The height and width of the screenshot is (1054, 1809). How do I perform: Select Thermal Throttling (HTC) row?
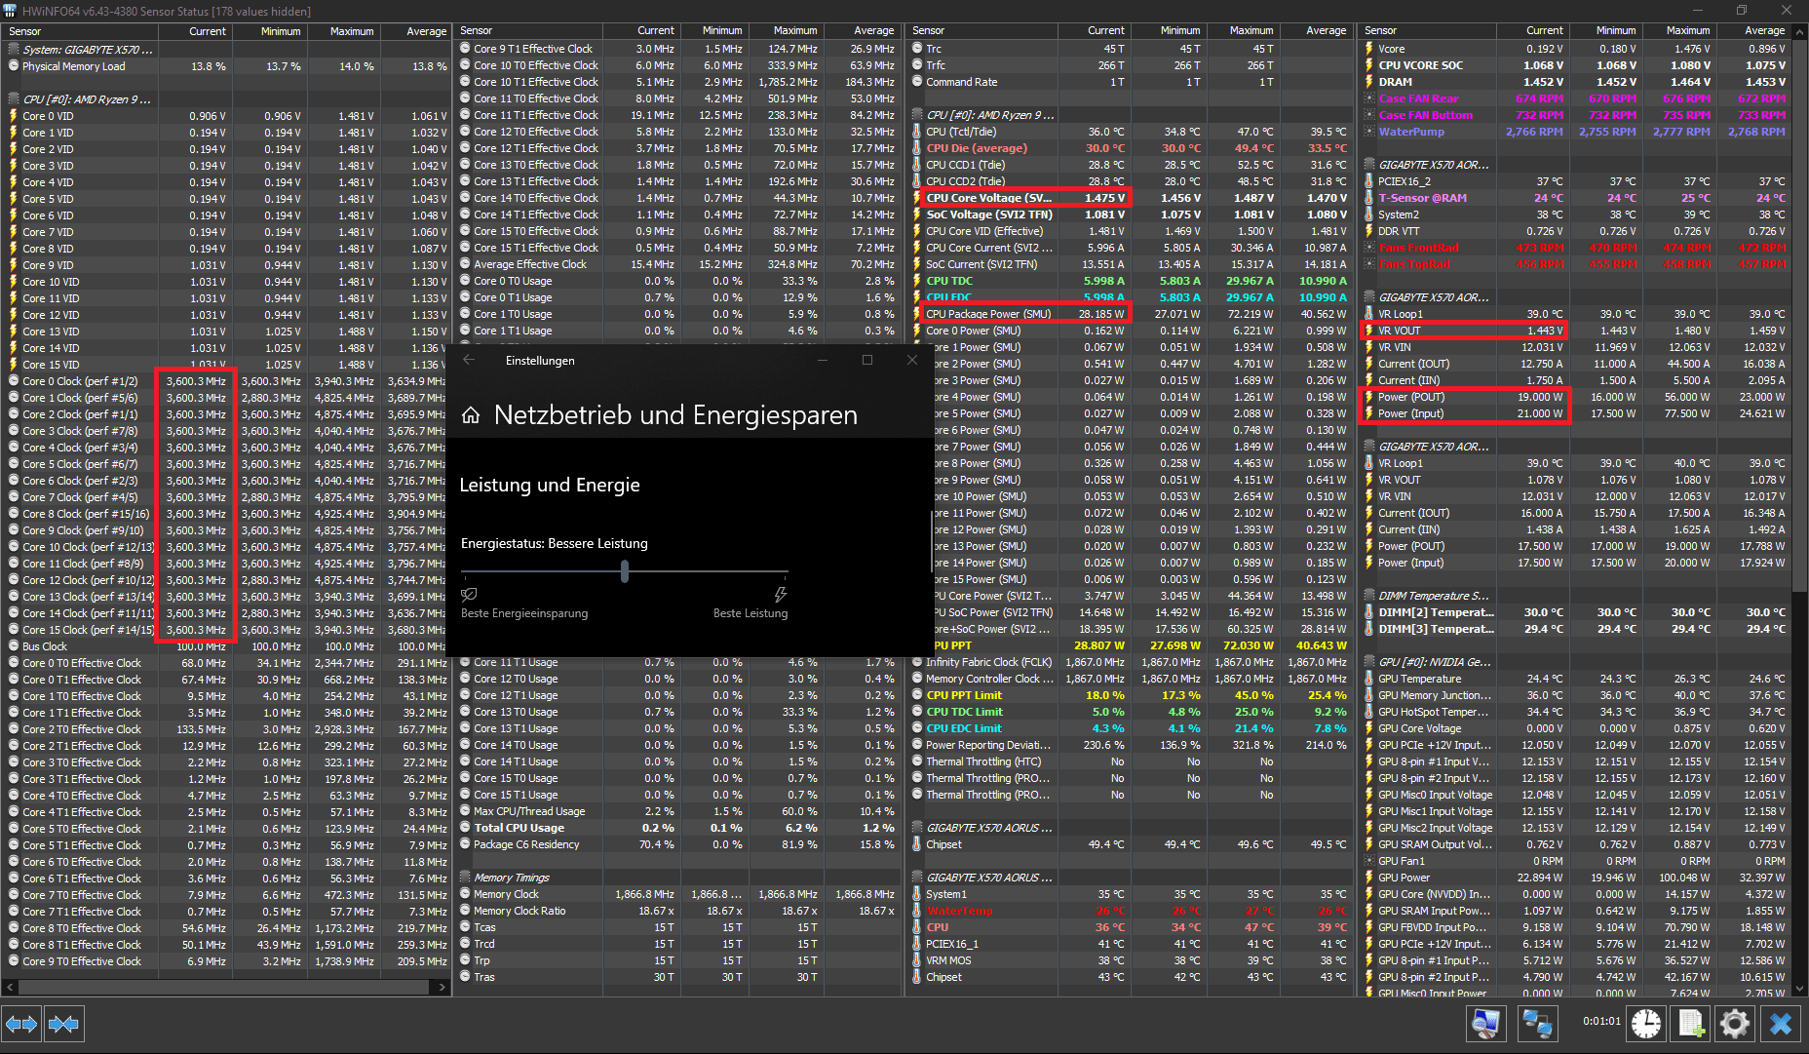tap(1131, 761)
